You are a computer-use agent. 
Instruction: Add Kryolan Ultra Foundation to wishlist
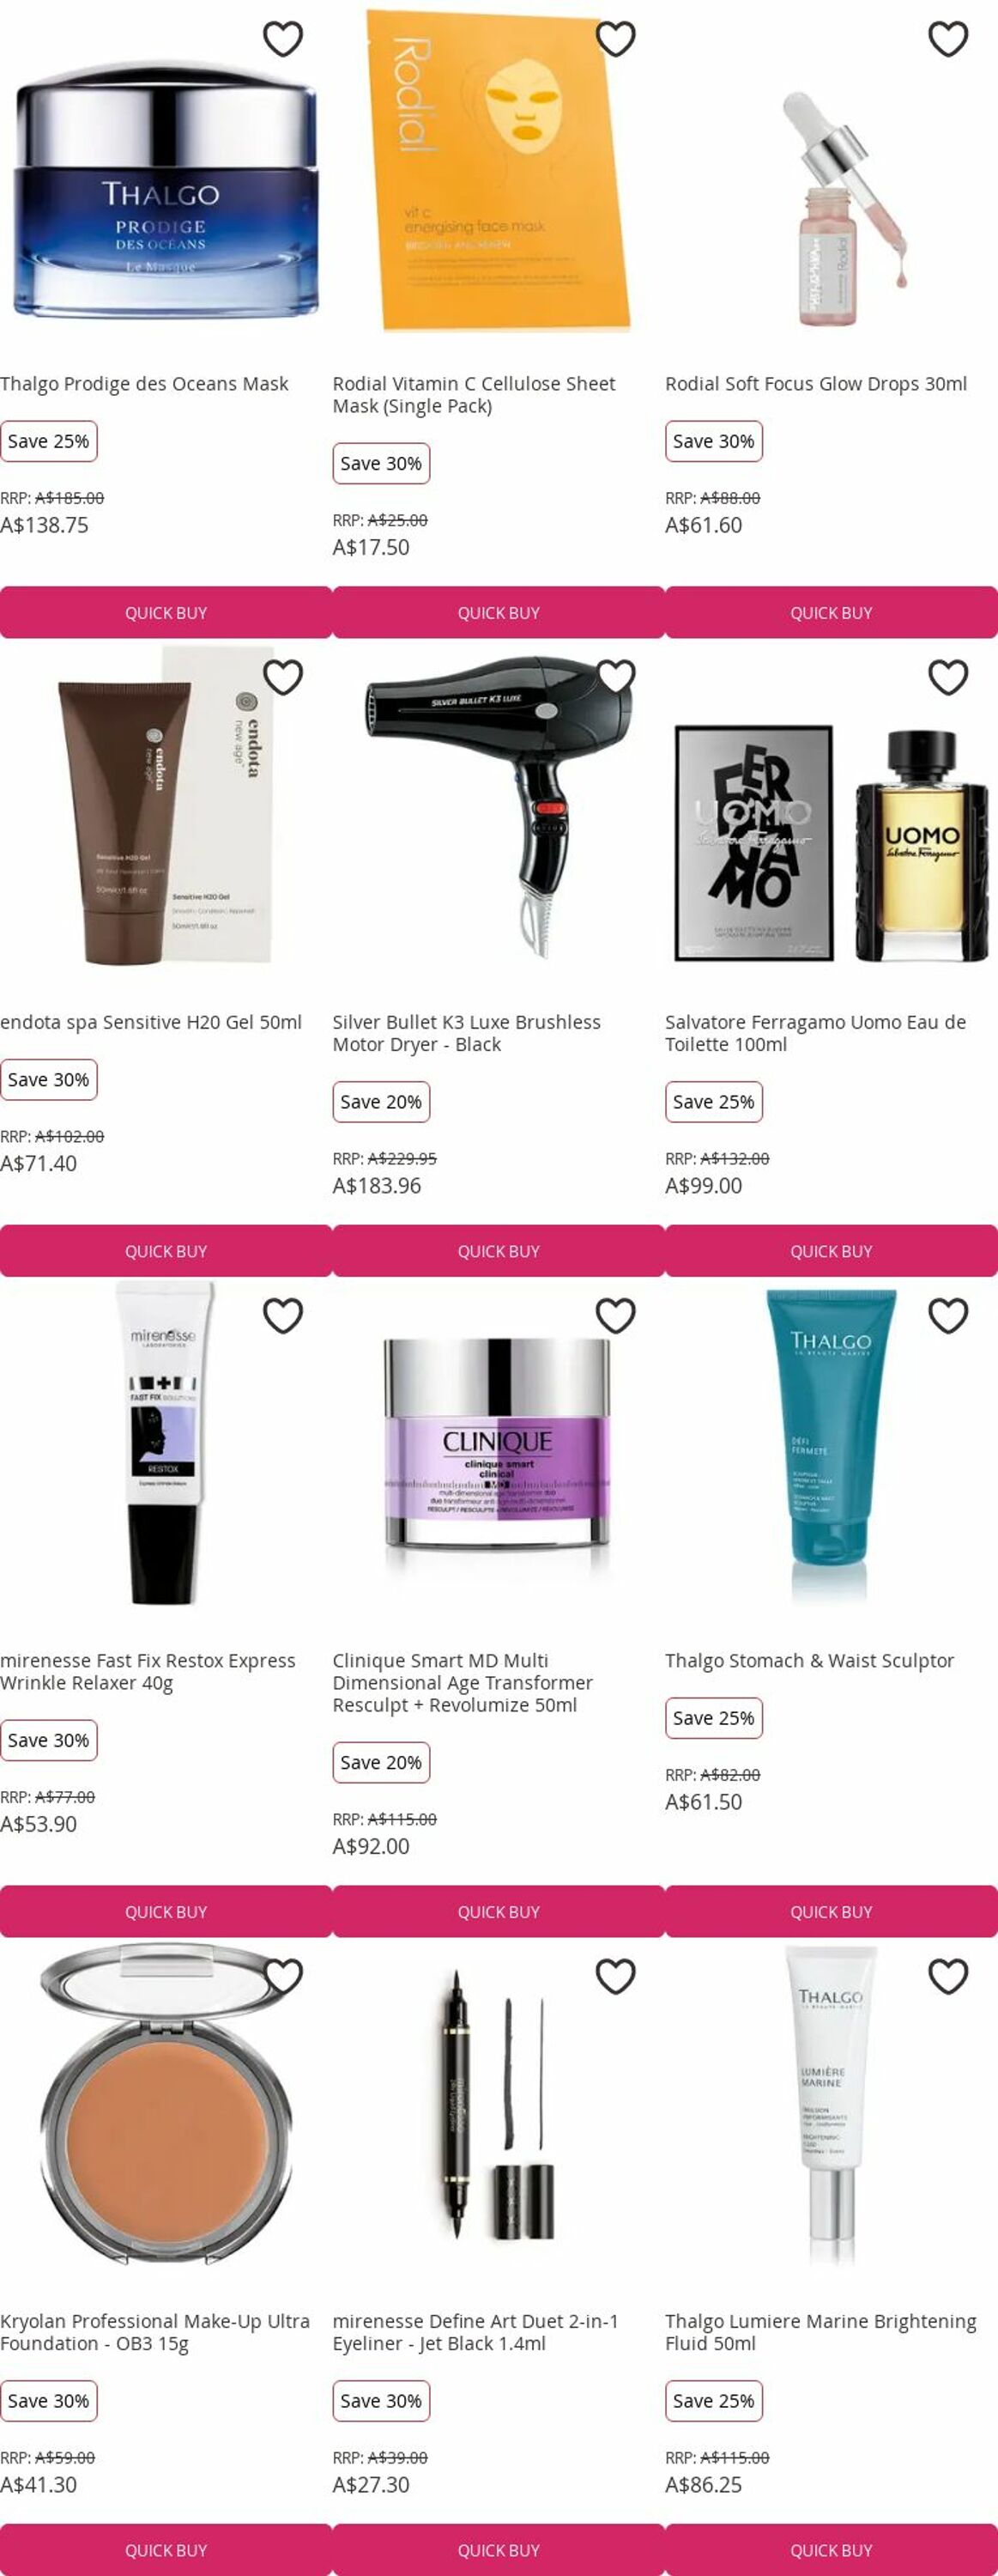pos(282,1975)
